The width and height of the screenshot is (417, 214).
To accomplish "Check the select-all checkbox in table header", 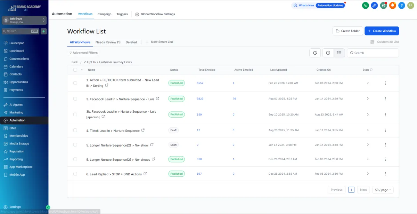I will coord(75,70).
